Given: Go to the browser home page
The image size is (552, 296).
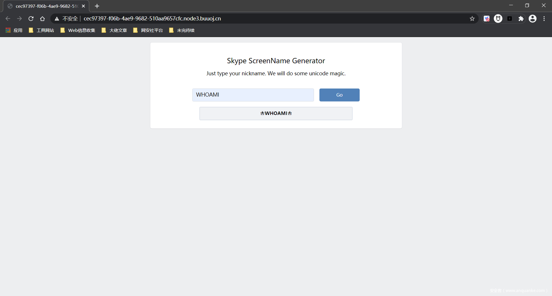Looking at the screenshot, I should pos(42,19).
